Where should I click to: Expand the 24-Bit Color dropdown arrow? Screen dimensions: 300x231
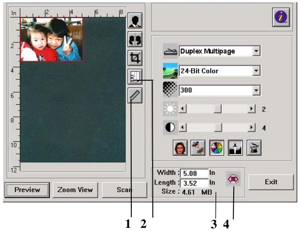click(x=256, y=71)
